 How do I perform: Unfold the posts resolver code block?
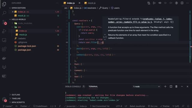coord(70,49)
